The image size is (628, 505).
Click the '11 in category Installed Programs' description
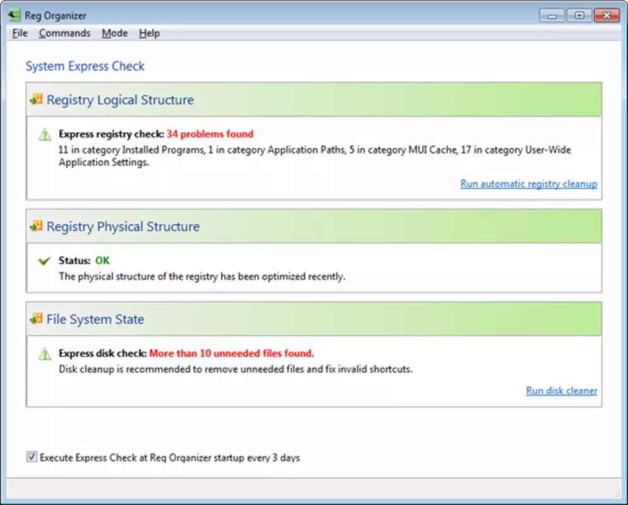click(x=315, y=156)
